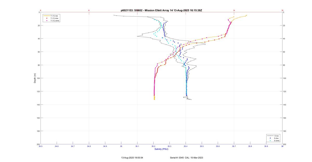Click the 120 tick on left depth axis
This screenshot has height=162, width=312.
point(38,91)
